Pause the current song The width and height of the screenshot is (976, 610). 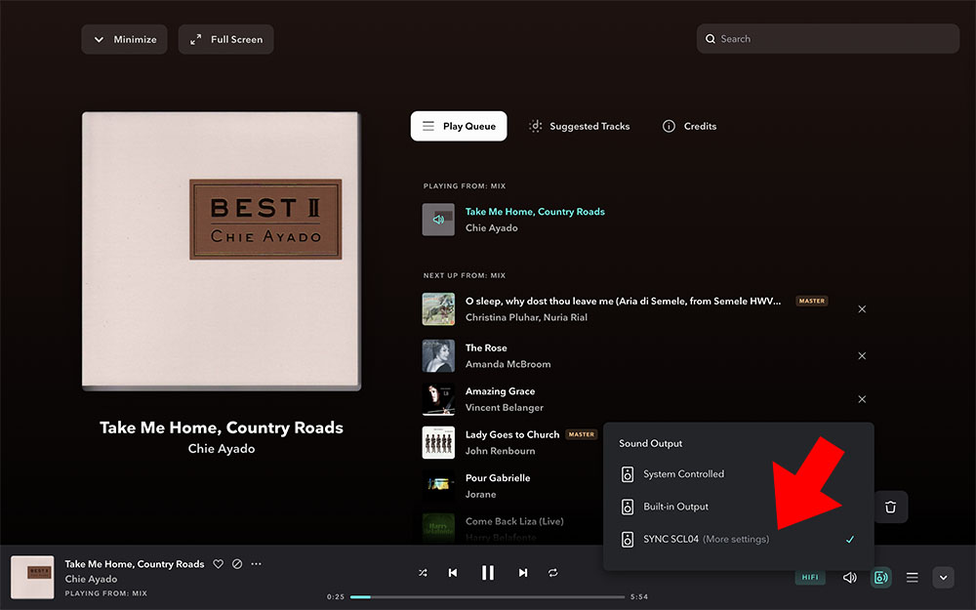488,573
